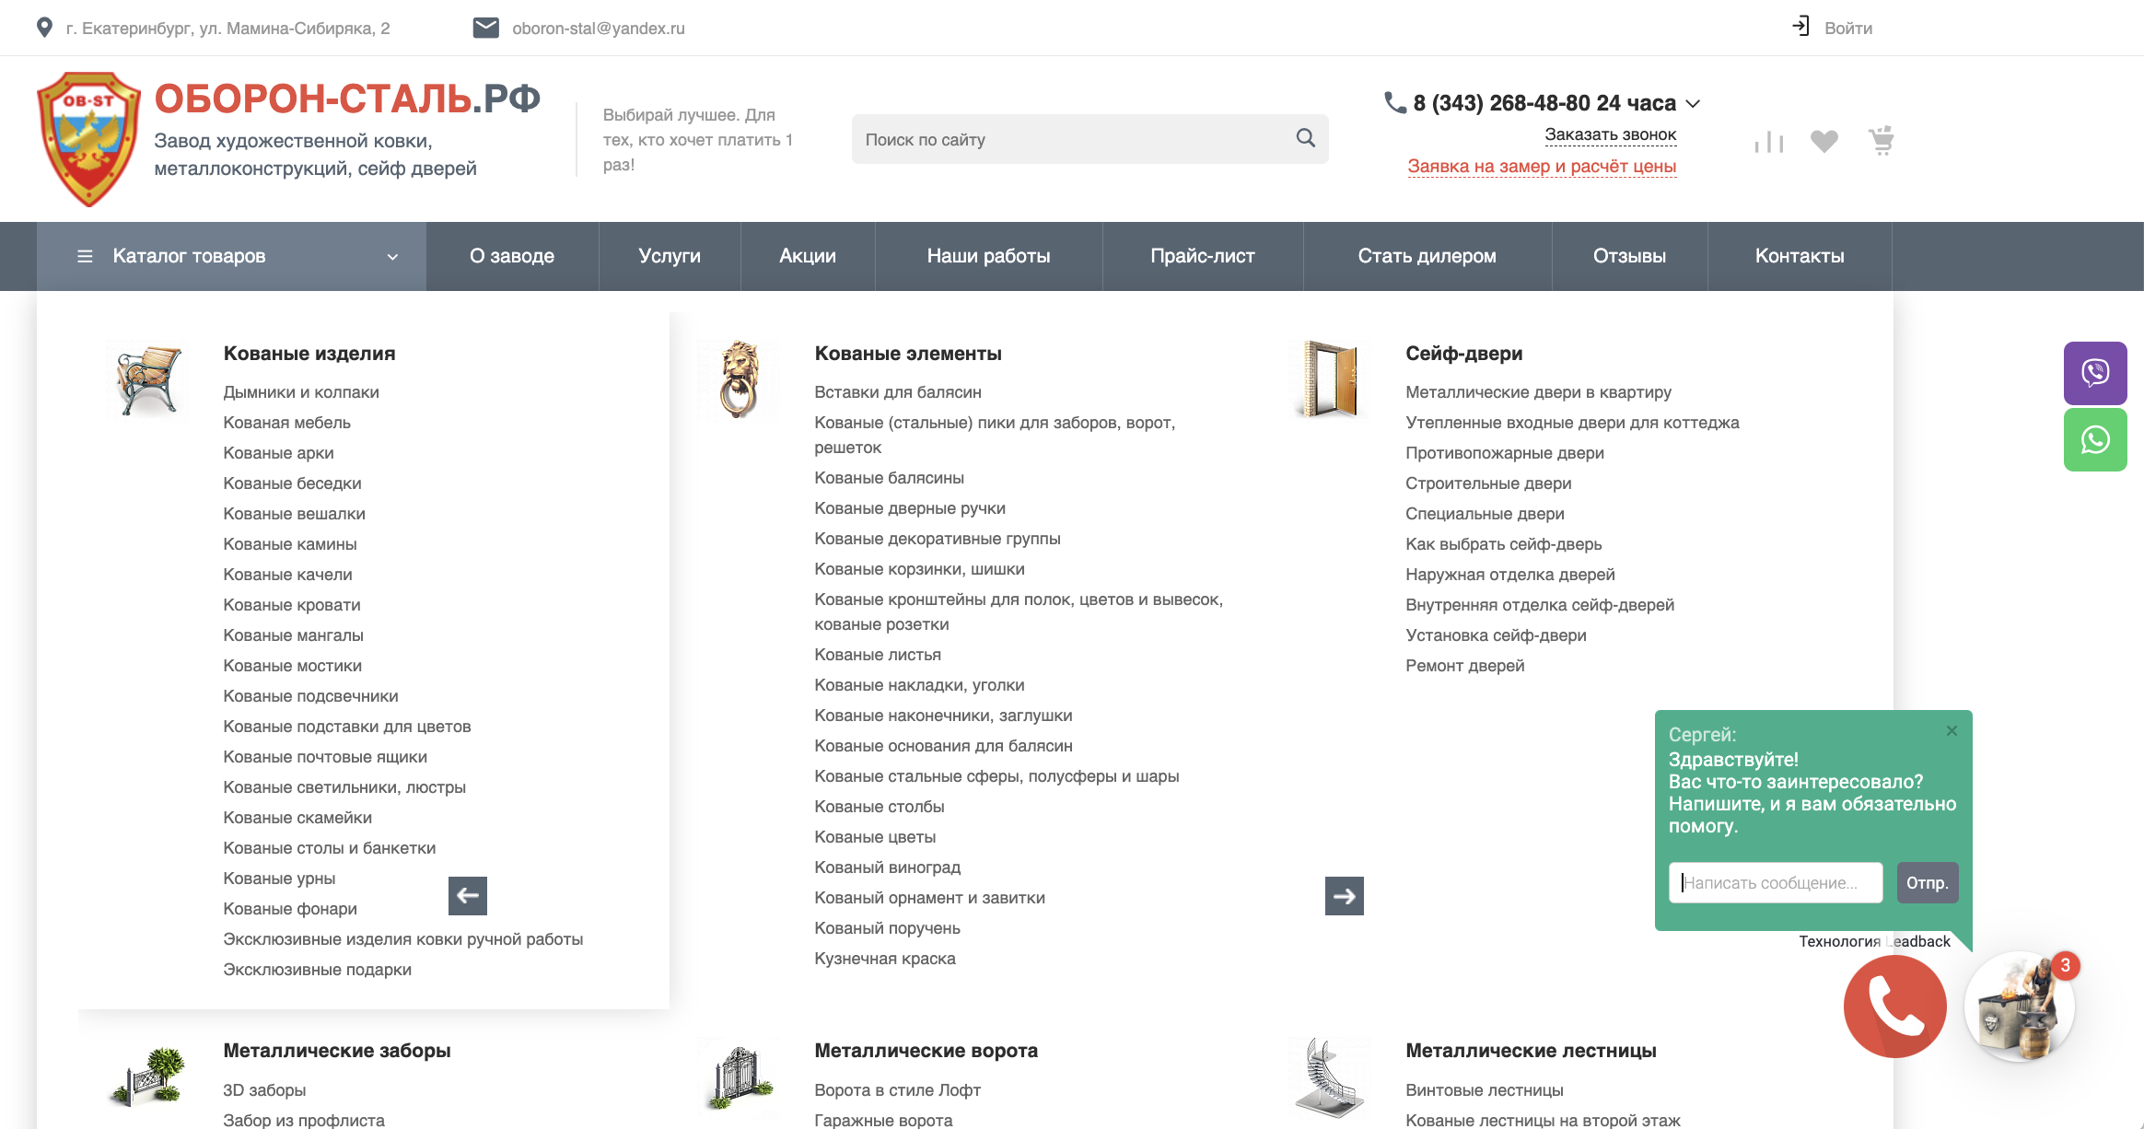Open the Контакты menu item
The image size is (2144, 1129).
click(1800, 256)
